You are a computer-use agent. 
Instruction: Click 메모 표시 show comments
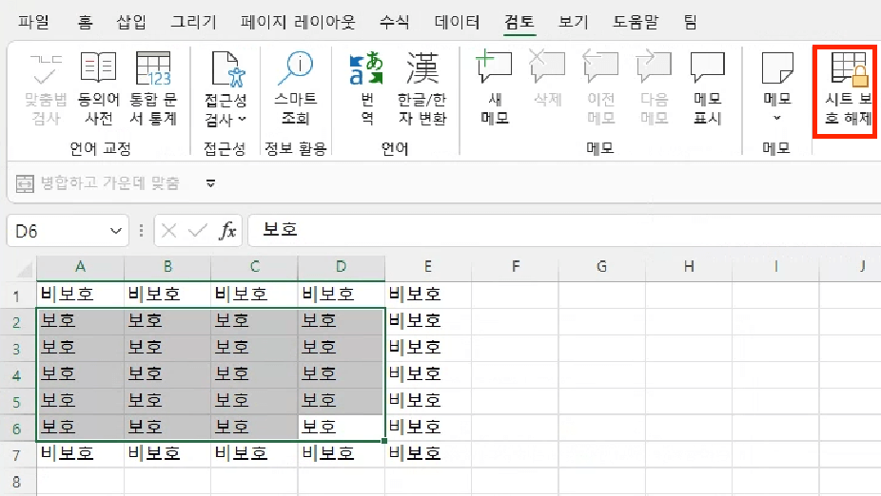point(708,88)
